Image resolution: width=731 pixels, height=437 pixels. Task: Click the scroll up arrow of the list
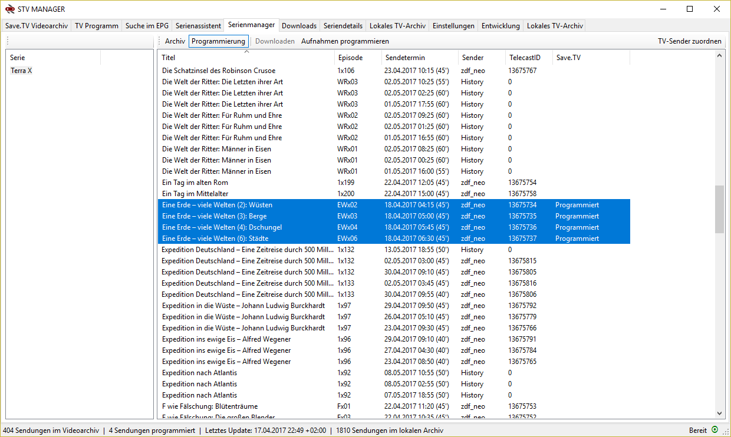click(719, 55)
